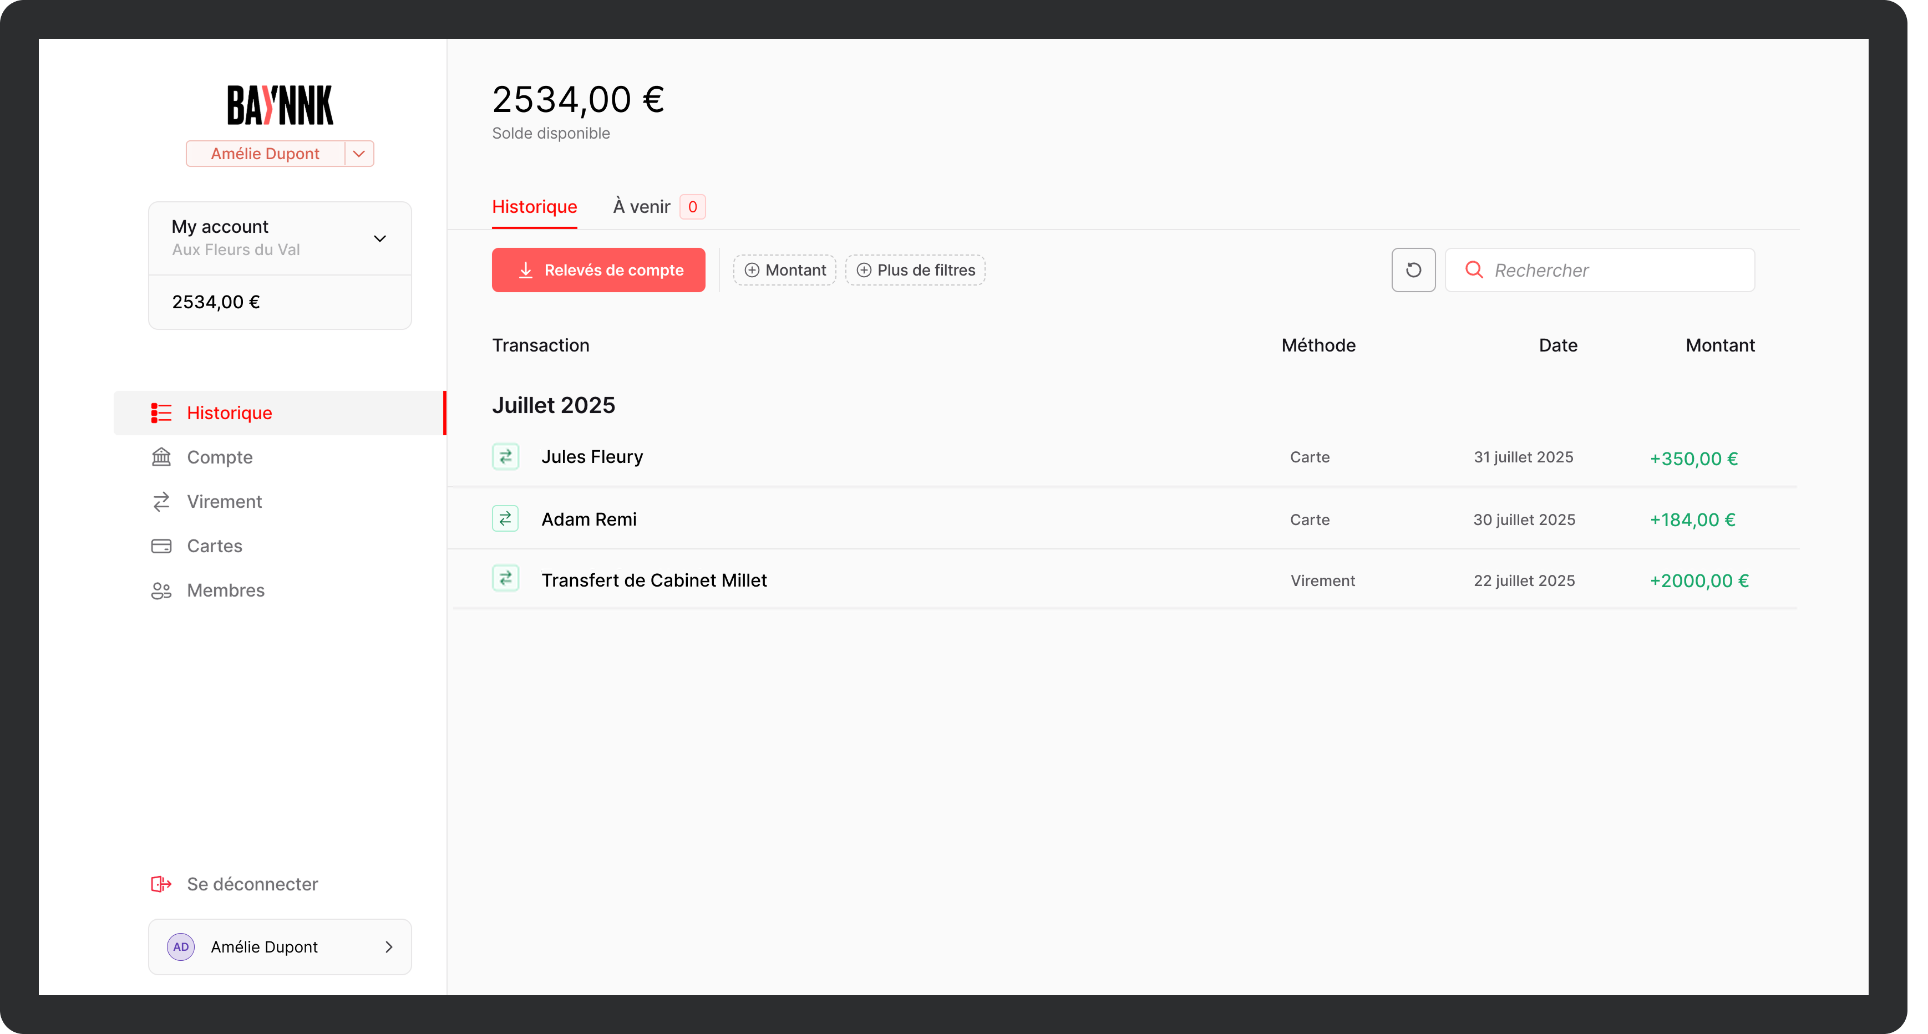Switch to the Historique tab

pyautogui.click(x=534, y=207)
